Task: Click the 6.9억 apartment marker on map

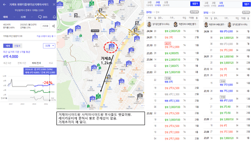Action: tap(95, 37)
